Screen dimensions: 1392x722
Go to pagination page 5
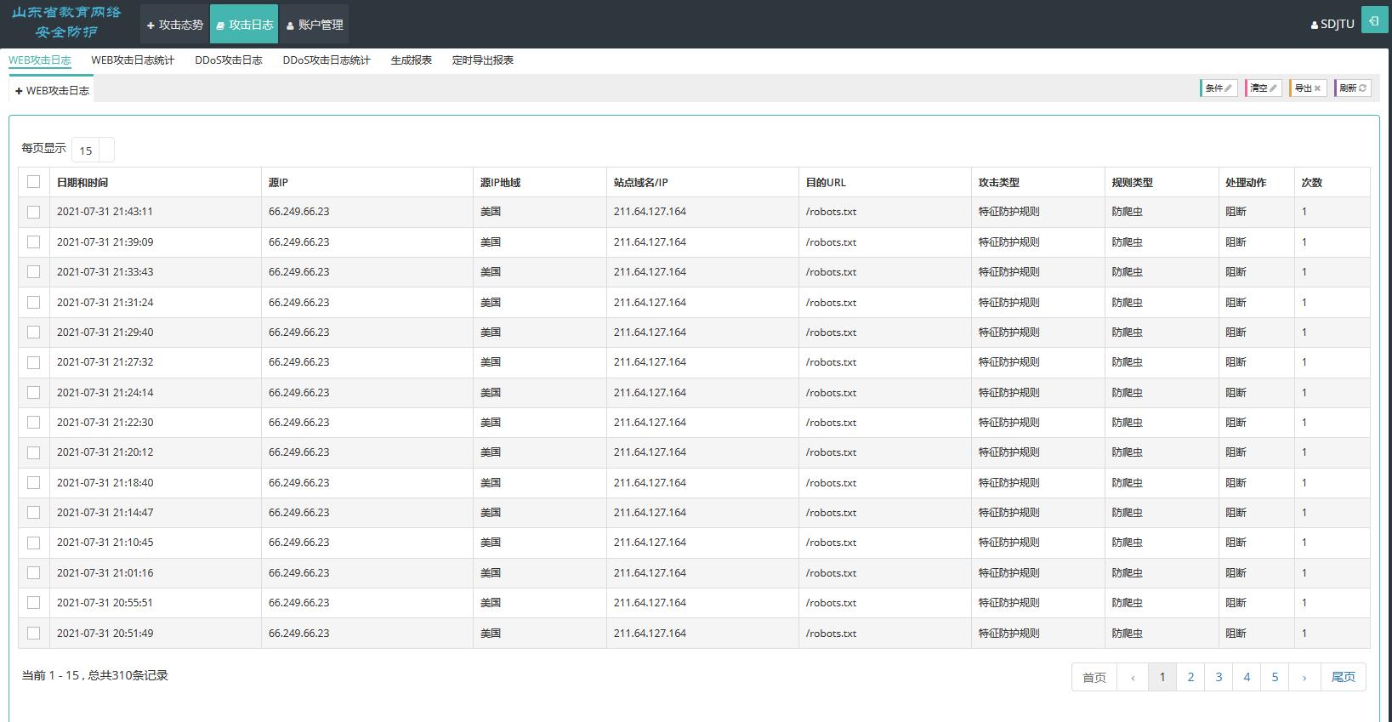tap(1275, 677)
